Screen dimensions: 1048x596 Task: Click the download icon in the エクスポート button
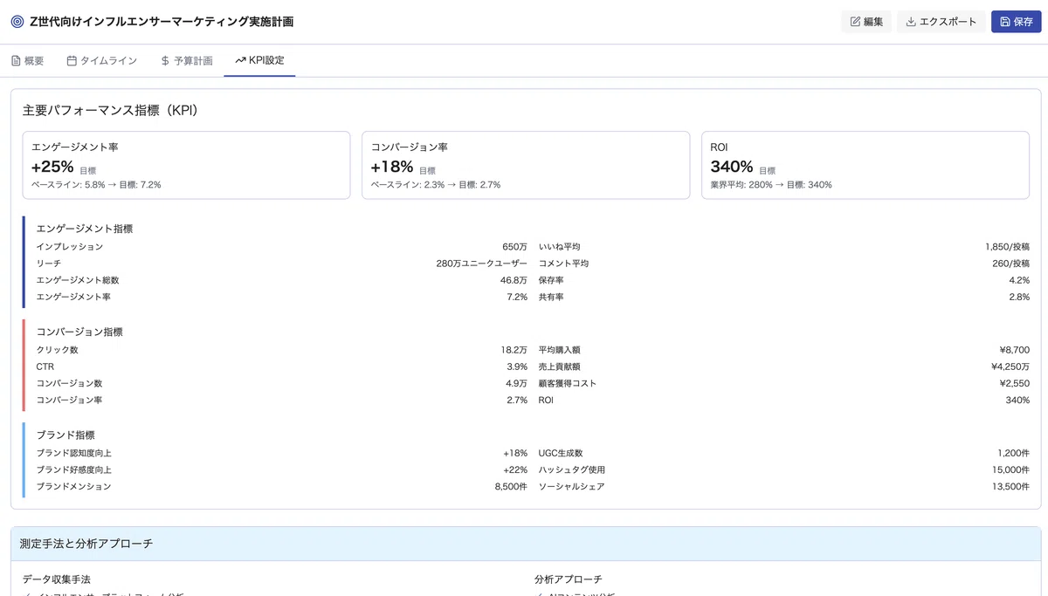pyautogui.click(x=911, y=22)
